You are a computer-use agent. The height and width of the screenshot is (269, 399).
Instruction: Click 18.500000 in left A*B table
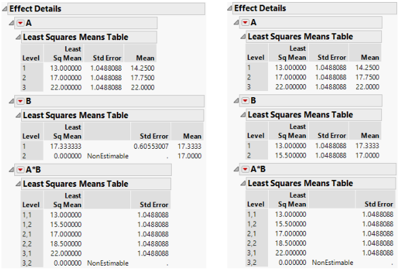pos(66,244)
